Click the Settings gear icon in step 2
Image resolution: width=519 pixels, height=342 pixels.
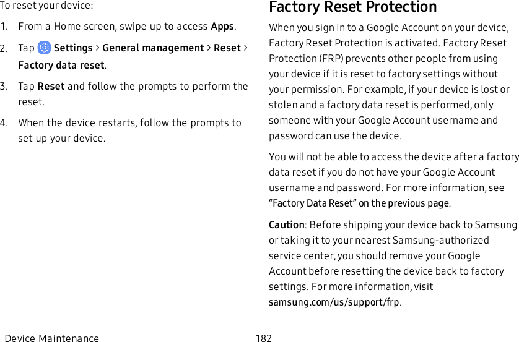coord(45,48)
